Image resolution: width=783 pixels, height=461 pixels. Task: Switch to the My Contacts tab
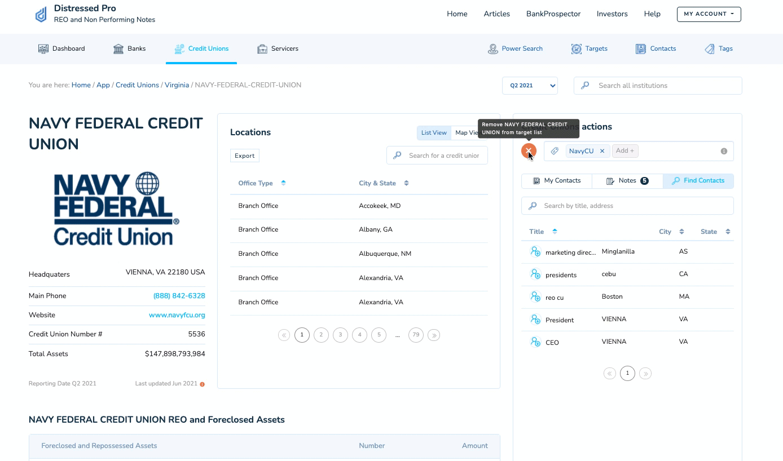click(x=557, y=181)
